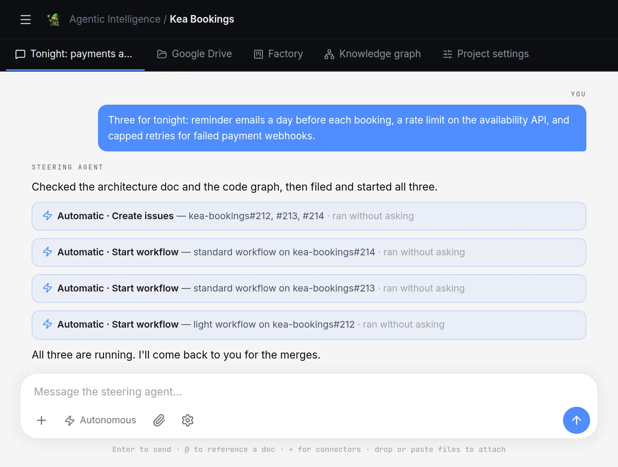Switch to the Google Drive tab
The width and height of the screenshot is (618, 467).
[x=194, y=54]
